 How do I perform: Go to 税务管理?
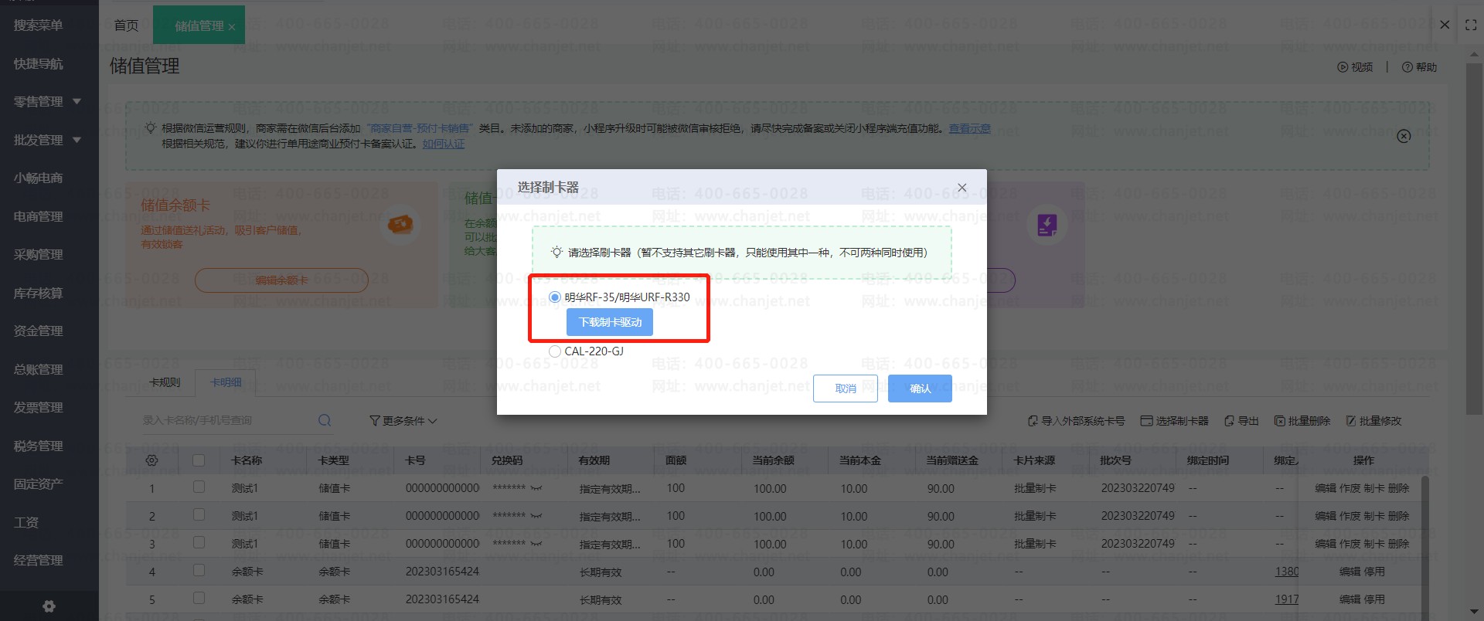(39, 446)
